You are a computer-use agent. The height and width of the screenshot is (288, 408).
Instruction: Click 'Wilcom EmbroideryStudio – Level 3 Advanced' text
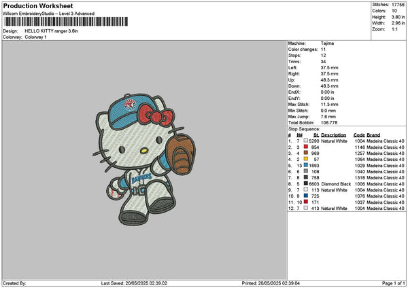(49, 14)
